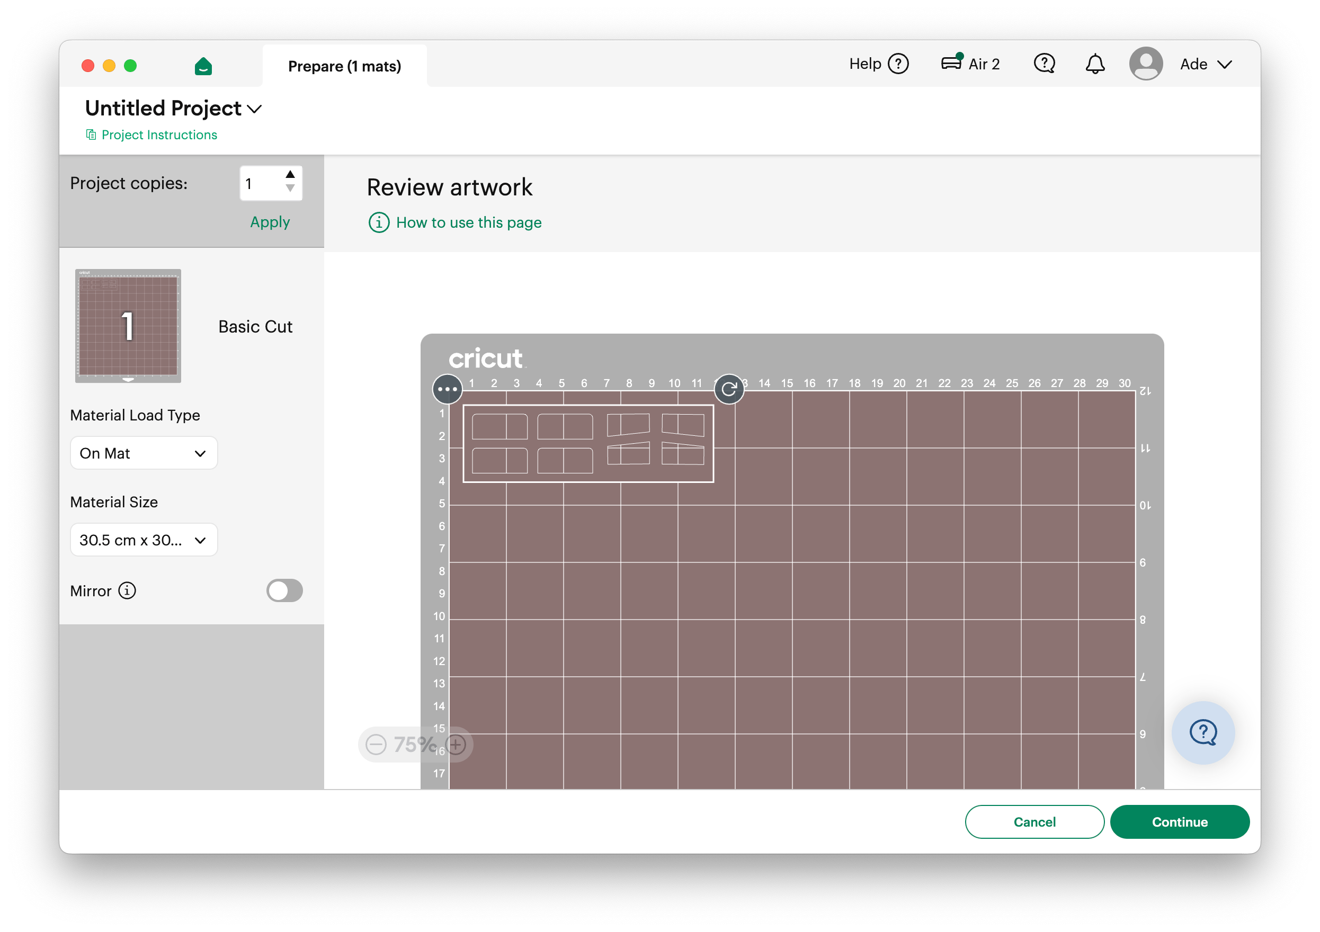Screen dimensions: 1320x932
Task: Open the Help question mark icon
Action: click(x=898, y=64)
